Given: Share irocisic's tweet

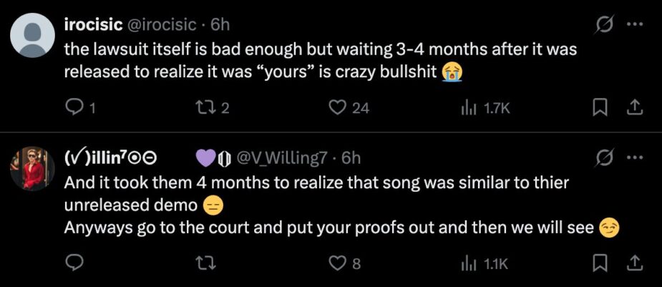Looking at the screenshot, I should tap(635, 109).
